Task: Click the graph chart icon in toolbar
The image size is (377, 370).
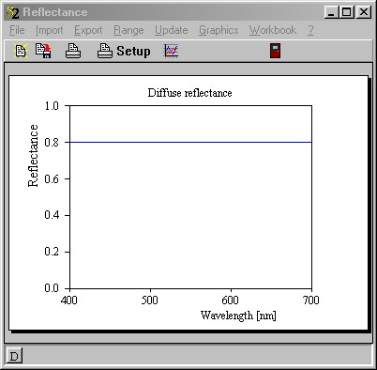Action: 172,51
